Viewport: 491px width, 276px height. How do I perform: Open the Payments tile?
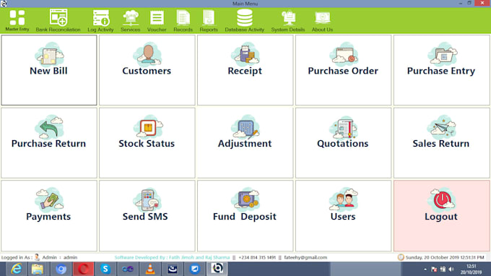tap(49, 215)
